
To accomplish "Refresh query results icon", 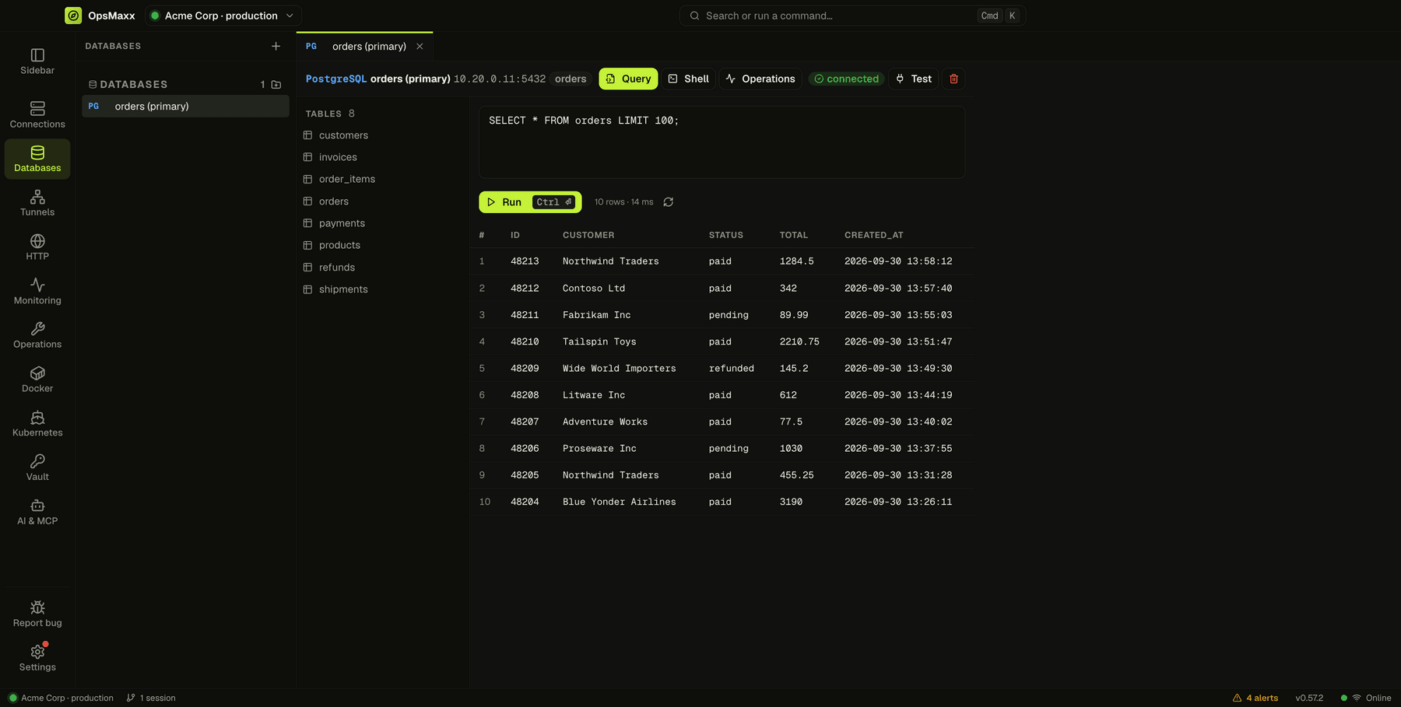I will pos(668,202).
